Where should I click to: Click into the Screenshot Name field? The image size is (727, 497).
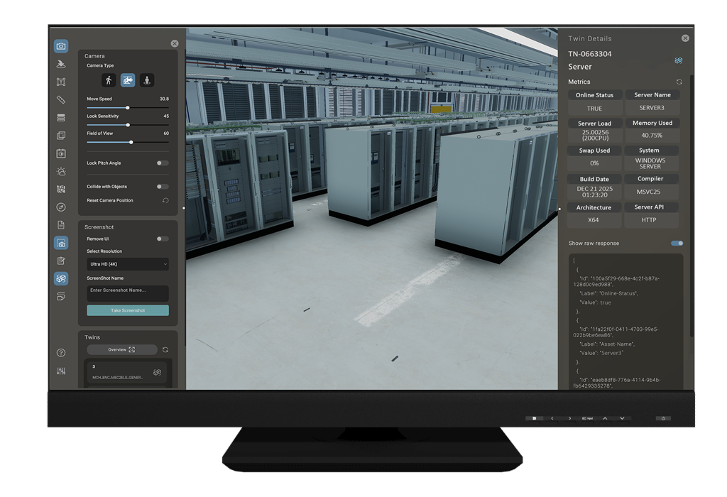click(128, 290)
